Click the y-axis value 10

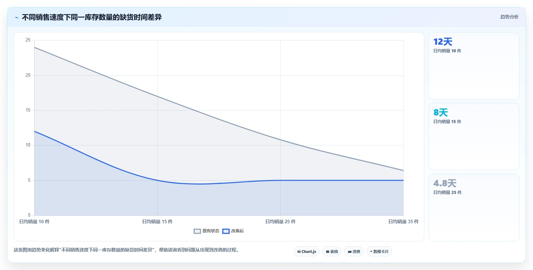(28, 145)
